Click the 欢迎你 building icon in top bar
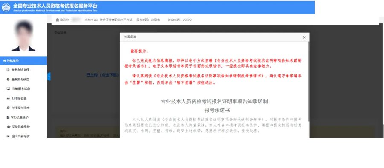This screenshot has width=384, height=168. coord(57,20)
